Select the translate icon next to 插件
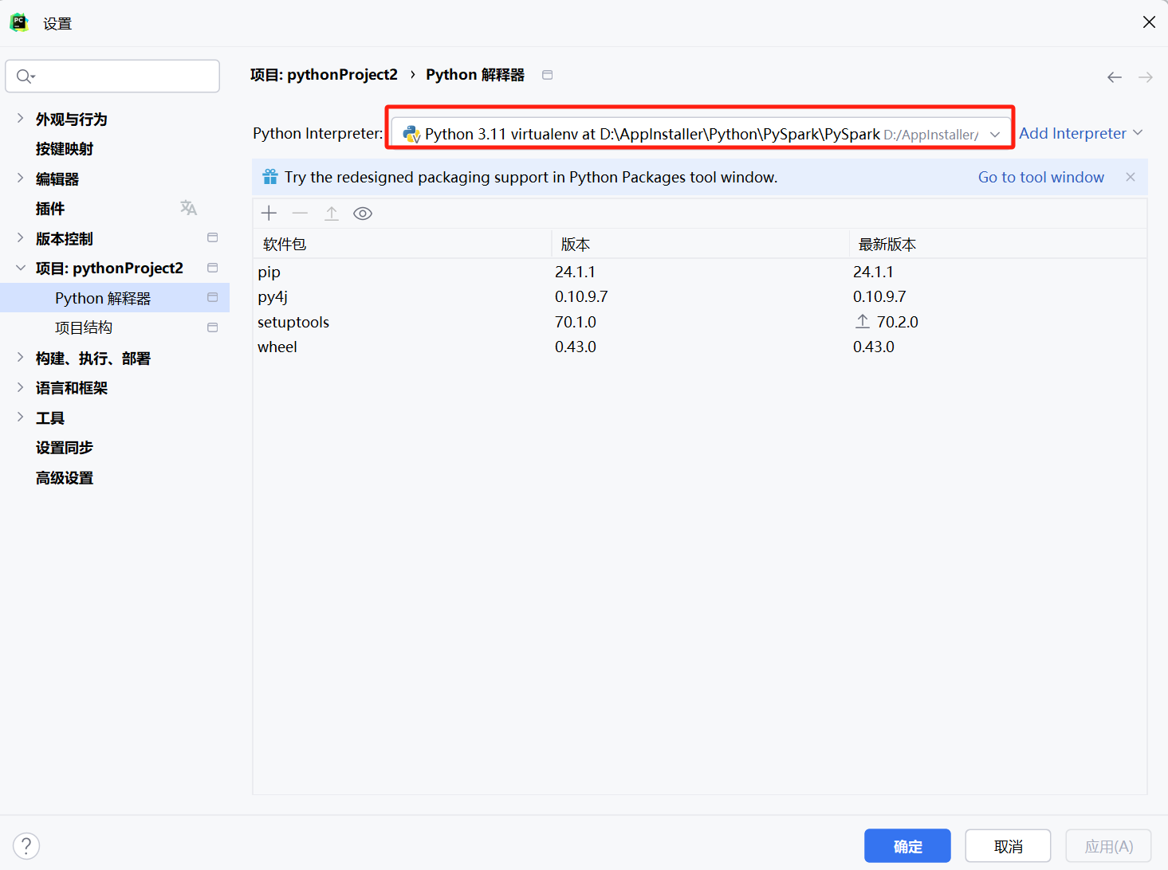This screenshot has width=1168, height=870. [x=189, y=207]
